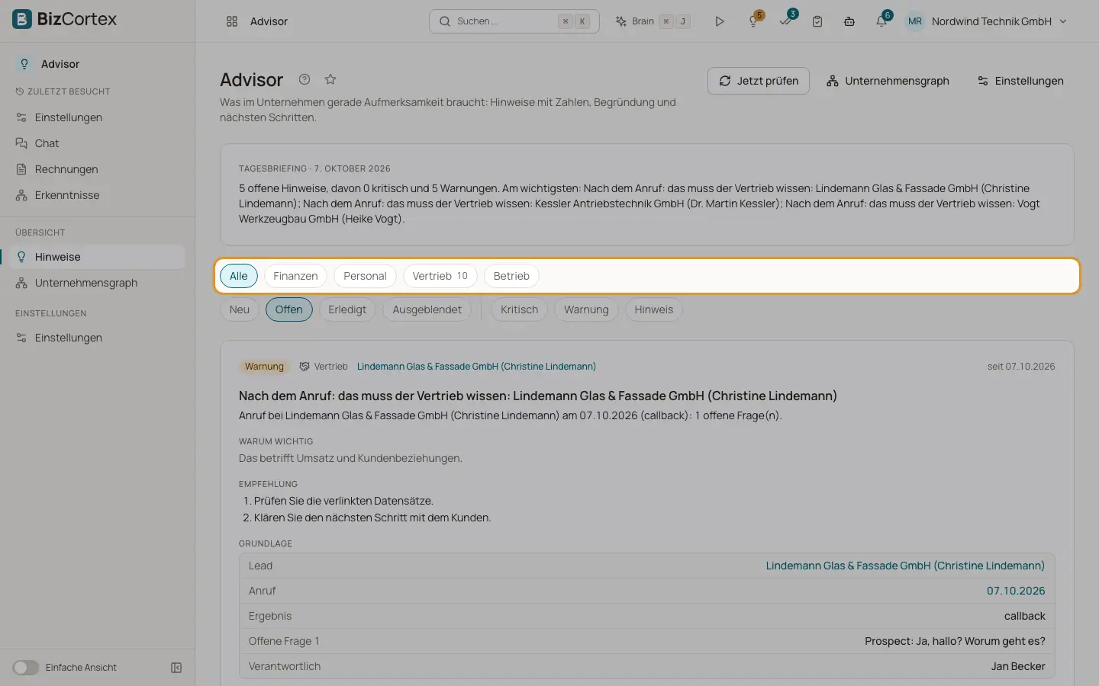Toggle the Offen status filter
1099x686 pixels.
[289, 309]
